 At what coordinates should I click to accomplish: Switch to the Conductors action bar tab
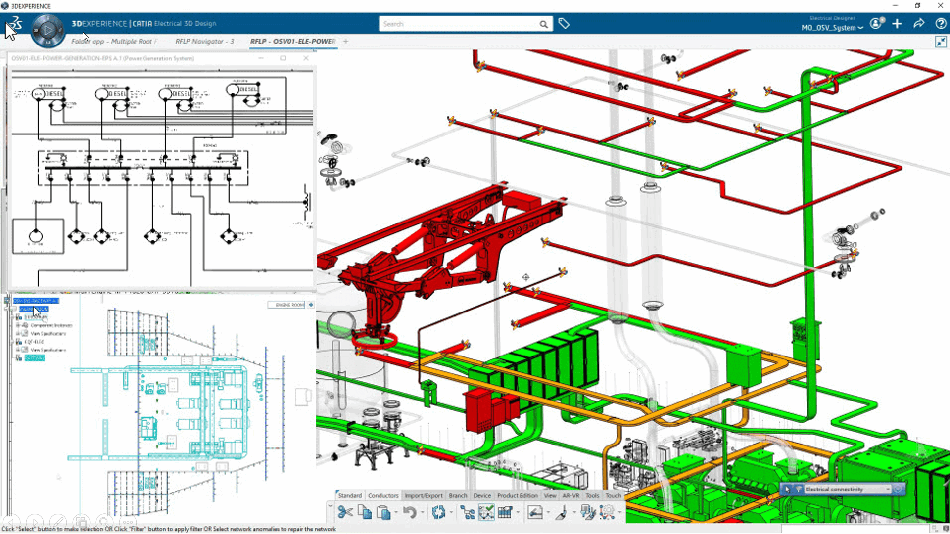tap(383, 495)
